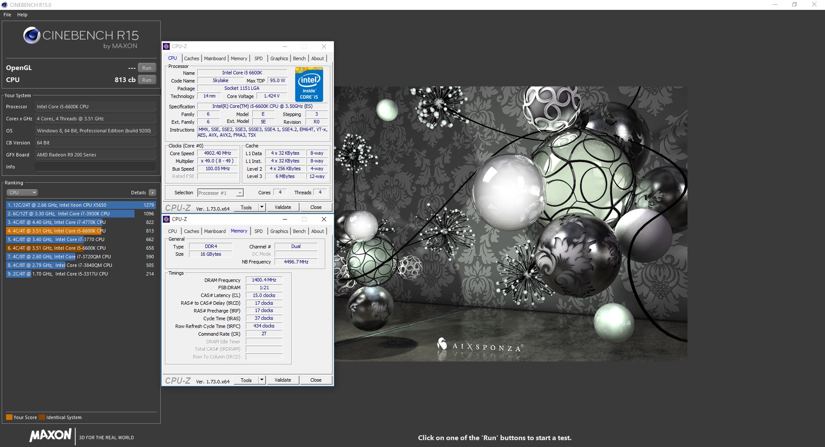
Task: Select ranking row Intel Xeon CPU X5650
Action: pos(81,205)
